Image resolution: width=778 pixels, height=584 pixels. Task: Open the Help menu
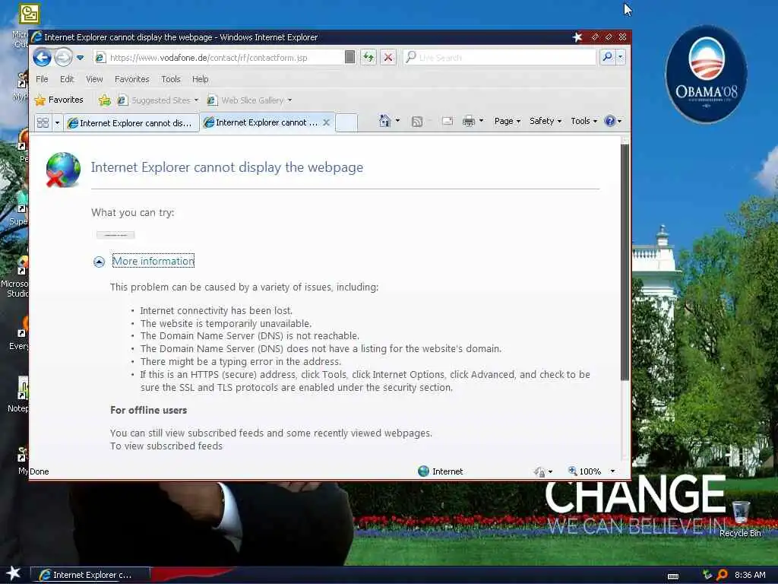pos(200,79)
